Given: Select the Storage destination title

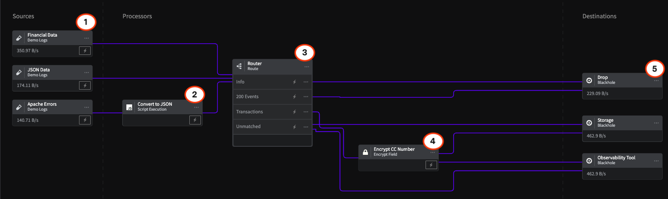Looking at the screenshot, I should tap(605, 120).
